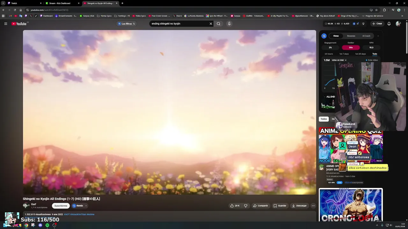Viewport: 408px width, 229px height.
Task: Open Chrome tab search dropdown
Action: click(3, 3)
